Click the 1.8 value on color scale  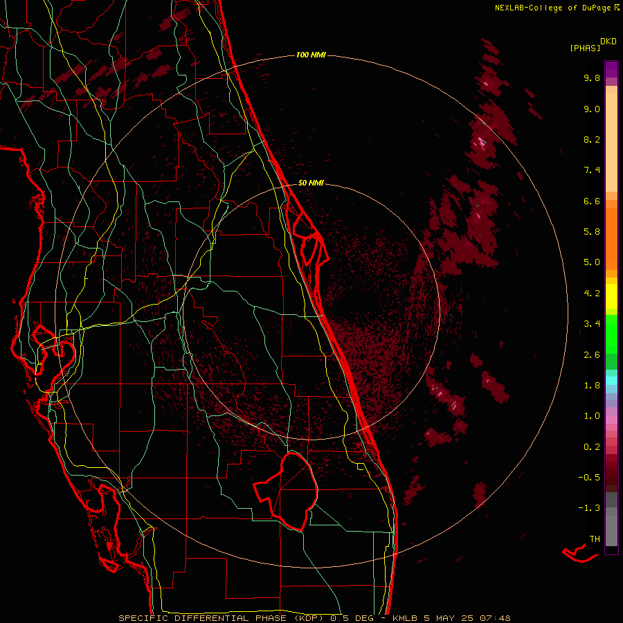[x=592, y=386]
